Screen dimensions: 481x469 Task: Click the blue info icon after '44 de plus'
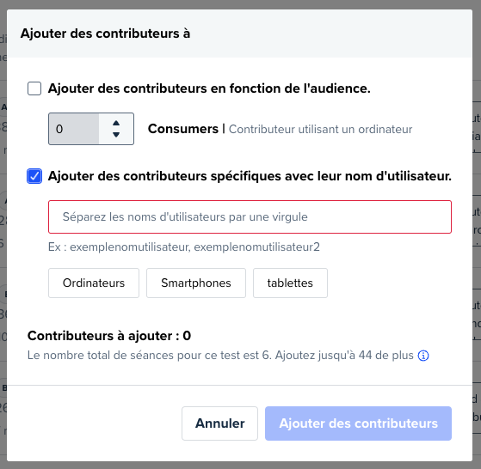(423, 356)
